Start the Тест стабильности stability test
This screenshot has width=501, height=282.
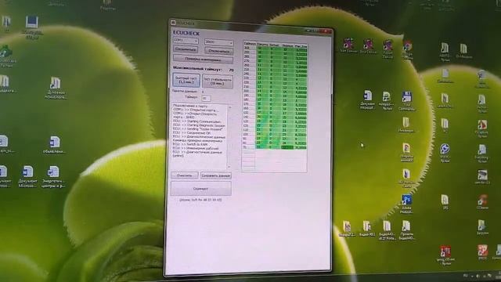tap(218, 81)
